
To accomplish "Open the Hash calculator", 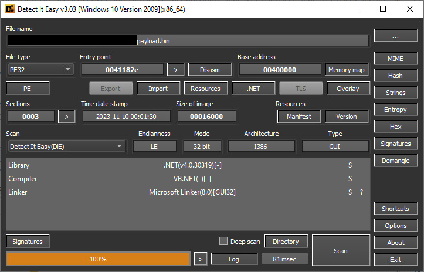I will [395, 76].
